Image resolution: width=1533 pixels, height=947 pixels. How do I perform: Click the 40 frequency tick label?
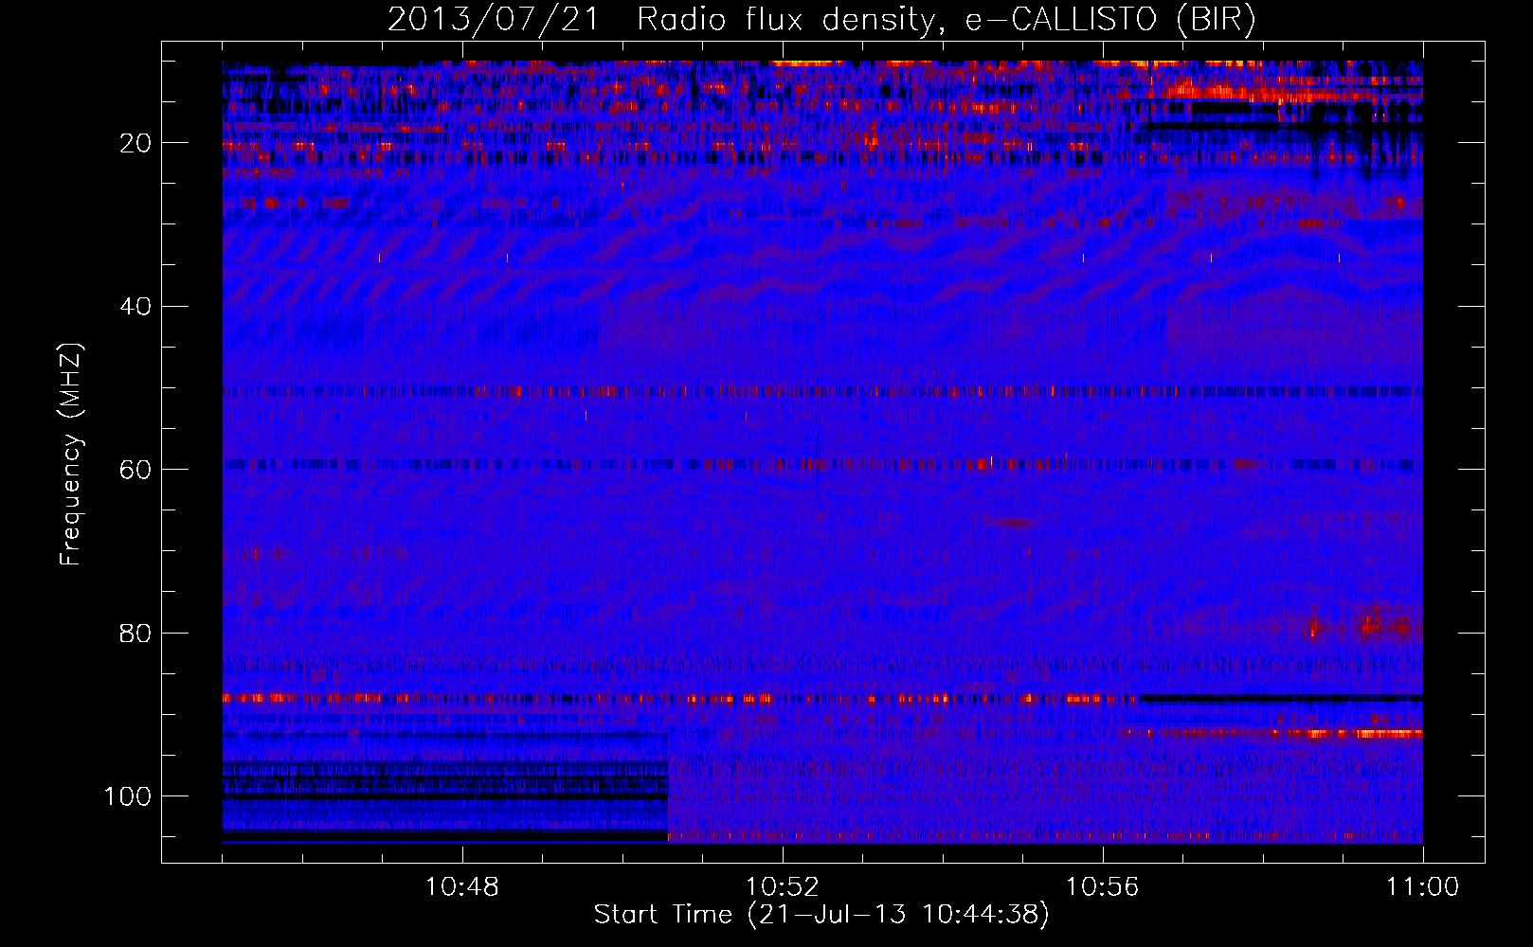135,306
